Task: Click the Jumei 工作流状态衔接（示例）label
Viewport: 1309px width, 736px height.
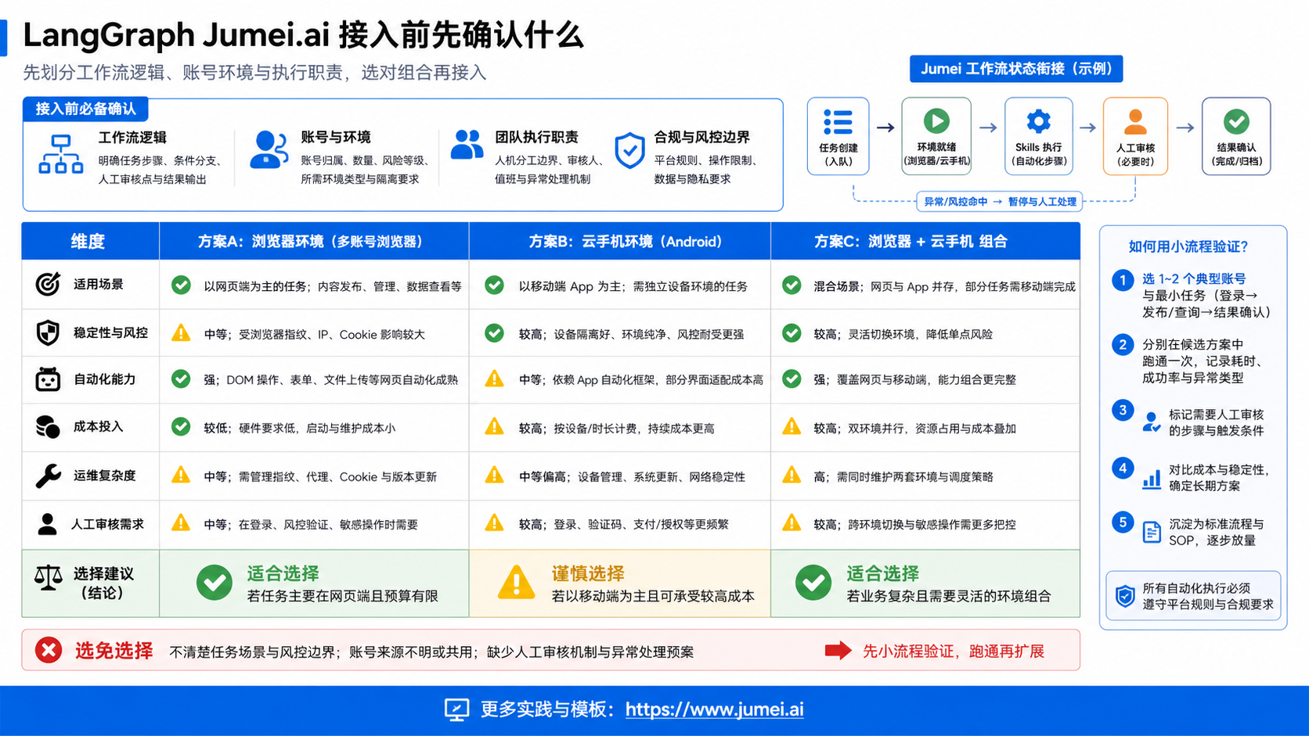Action: click(1016, 69)
